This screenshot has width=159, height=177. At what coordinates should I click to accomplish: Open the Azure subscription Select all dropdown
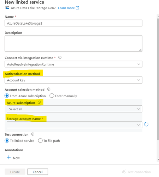point(75,109)
